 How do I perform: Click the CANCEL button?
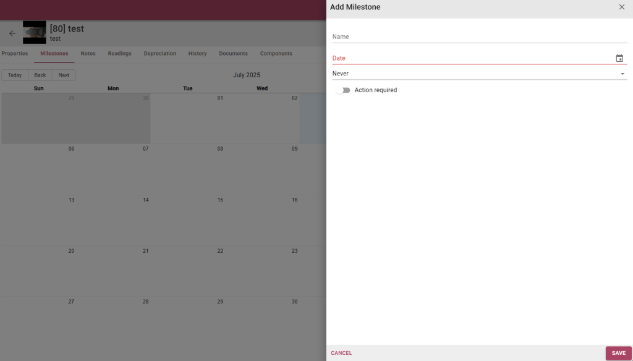click(x=341, y=353)
